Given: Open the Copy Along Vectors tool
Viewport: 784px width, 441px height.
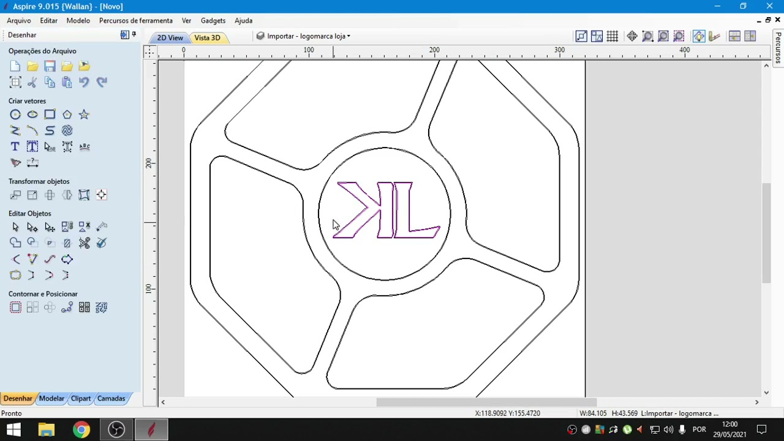Looking at the screenshot, I should pos(67,307).
